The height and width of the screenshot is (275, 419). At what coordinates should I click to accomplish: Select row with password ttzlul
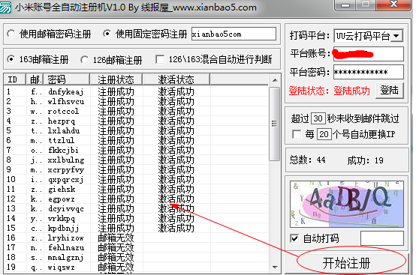click(x=136, y=141)
